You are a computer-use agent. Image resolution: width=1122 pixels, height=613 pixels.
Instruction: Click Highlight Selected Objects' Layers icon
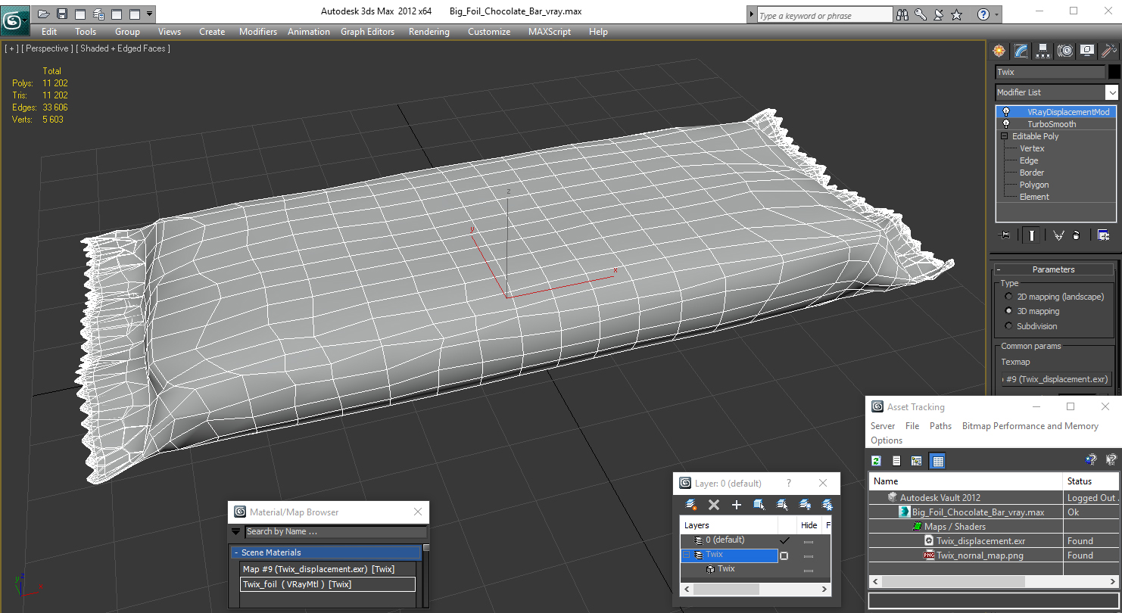782,505
